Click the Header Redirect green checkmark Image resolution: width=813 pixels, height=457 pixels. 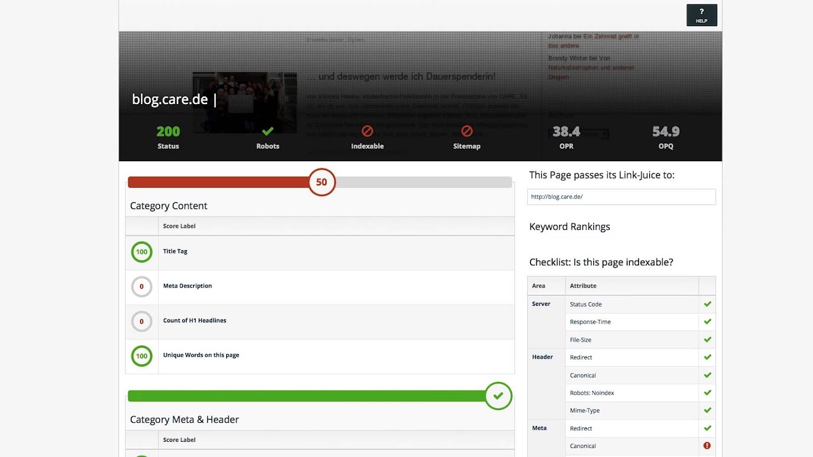tap(707, 357)
